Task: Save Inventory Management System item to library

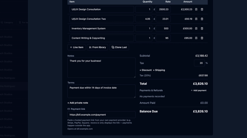Action: 196,28
